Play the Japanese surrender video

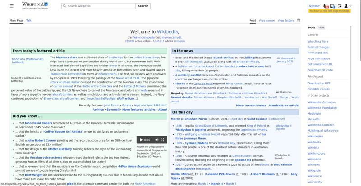click(141, 140)
